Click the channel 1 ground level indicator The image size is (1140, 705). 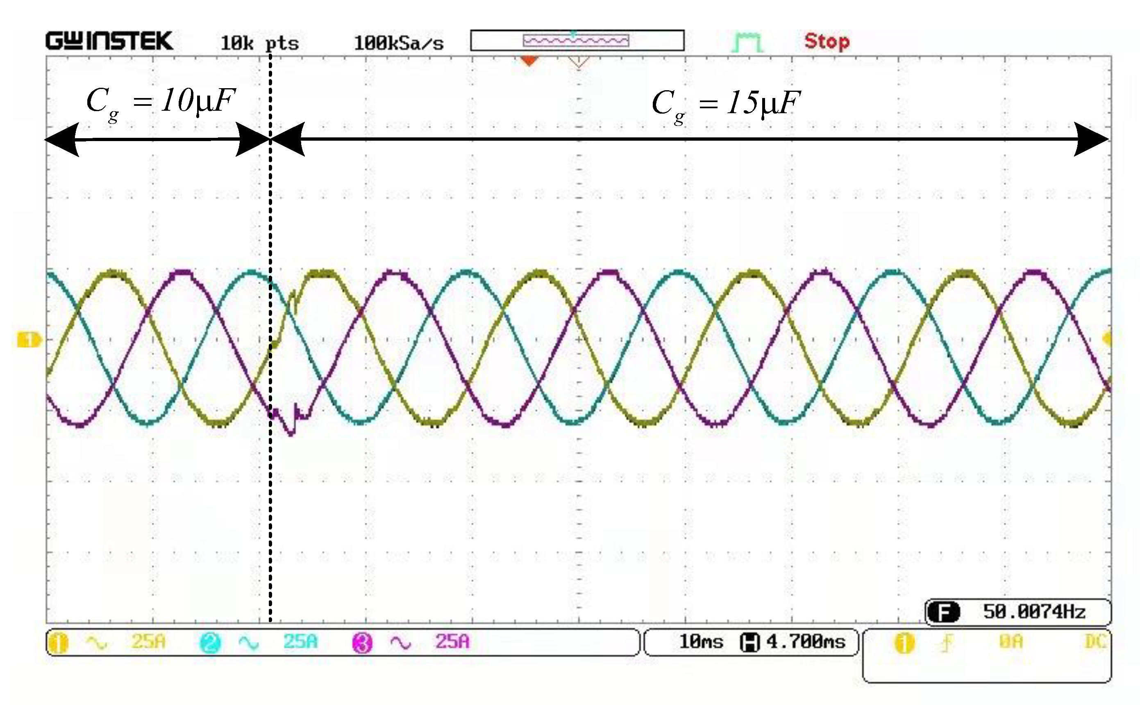(x=29, y=340)
